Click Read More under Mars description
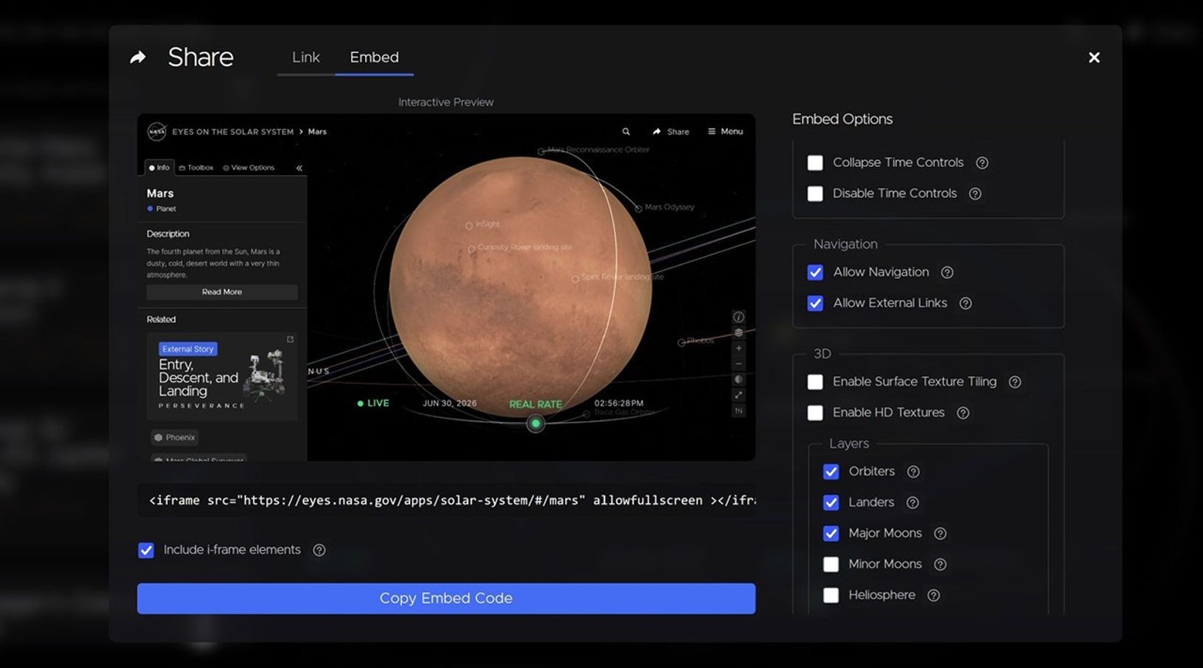 (x=222, y=292)
